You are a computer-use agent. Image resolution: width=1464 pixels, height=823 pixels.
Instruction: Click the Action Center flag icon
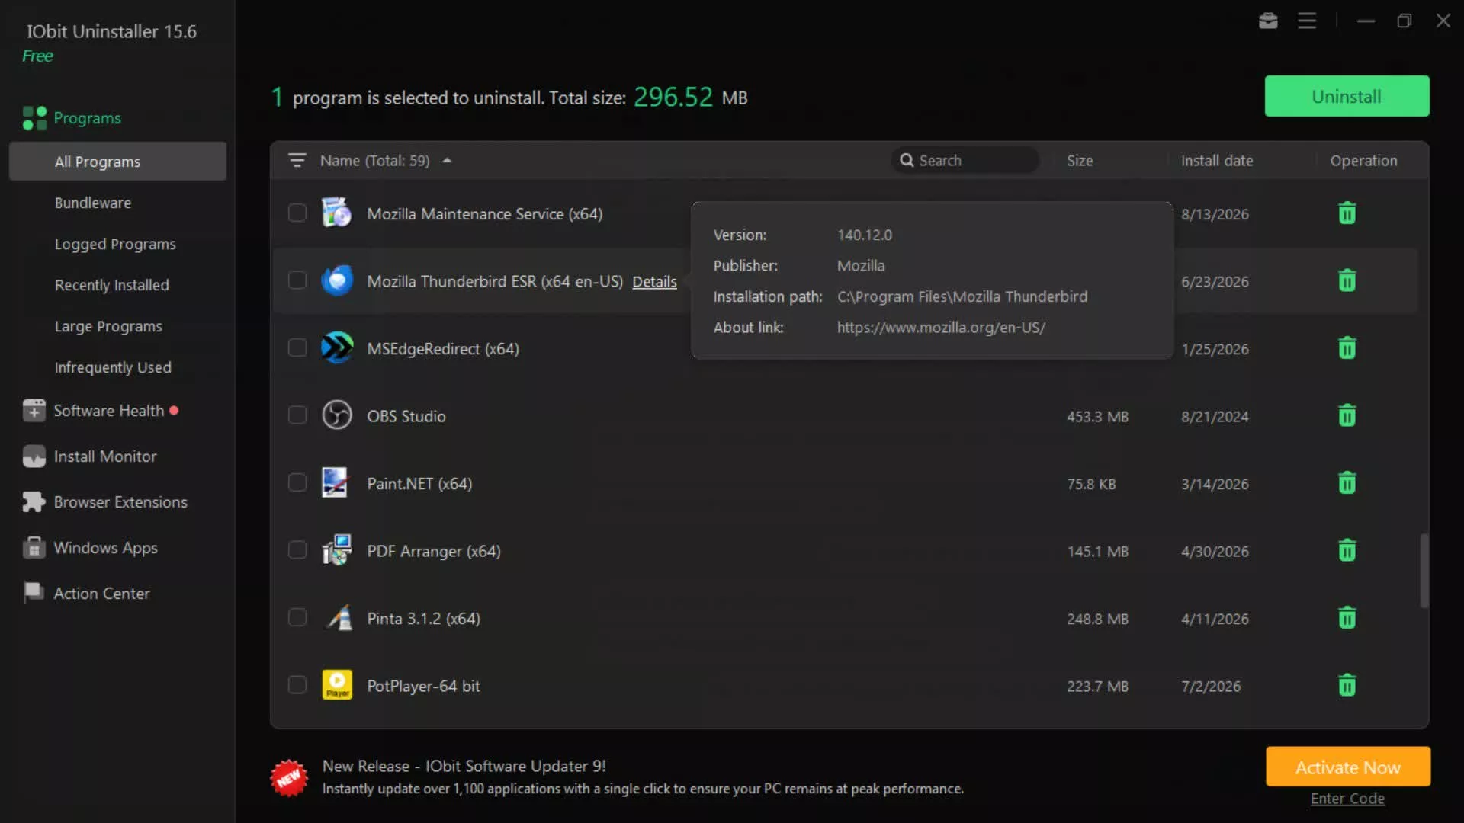coord(34,592)
